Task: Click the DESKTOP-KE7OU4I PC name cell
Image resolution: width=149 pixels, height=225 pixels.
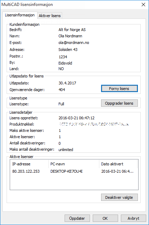Action: pyautogui.click(x=66, y=171)
